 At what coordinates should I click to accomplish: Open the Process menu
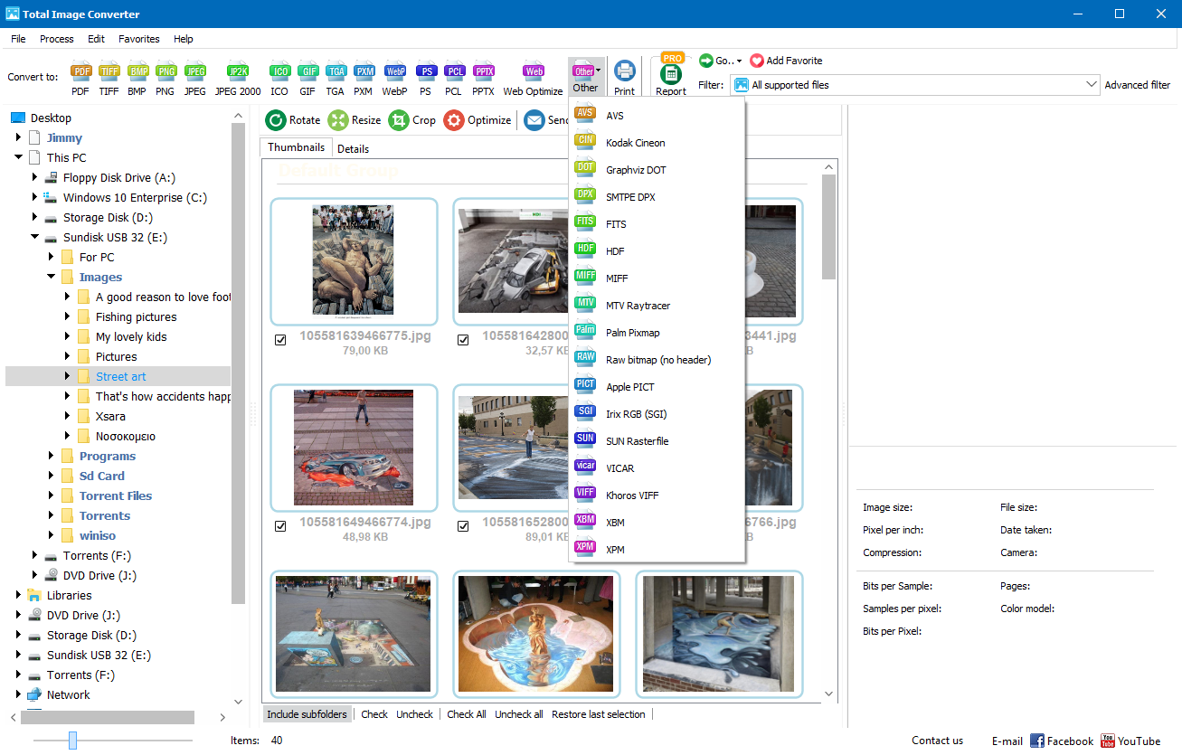click(x=57, y=39)
